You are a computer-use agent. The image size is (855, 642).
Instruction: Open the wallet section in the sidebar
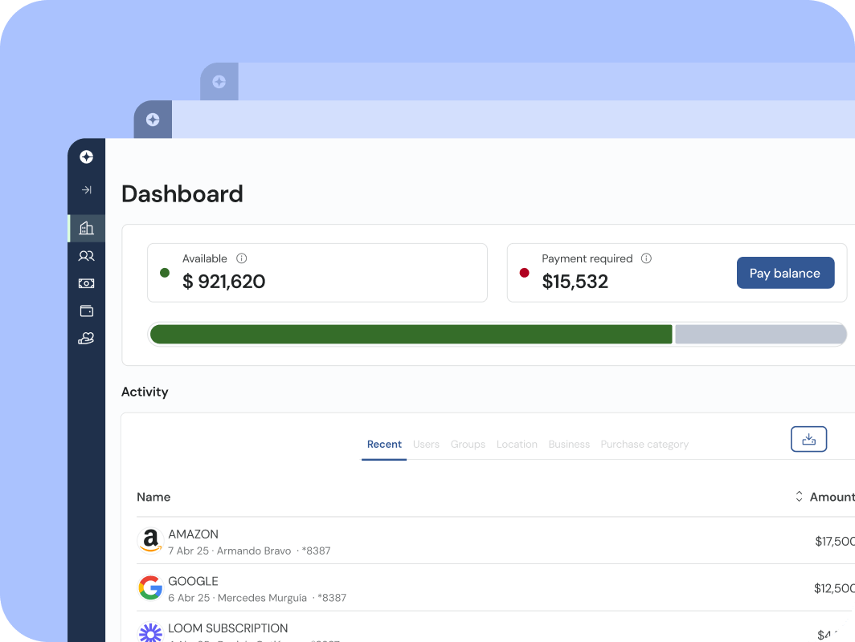86,311
